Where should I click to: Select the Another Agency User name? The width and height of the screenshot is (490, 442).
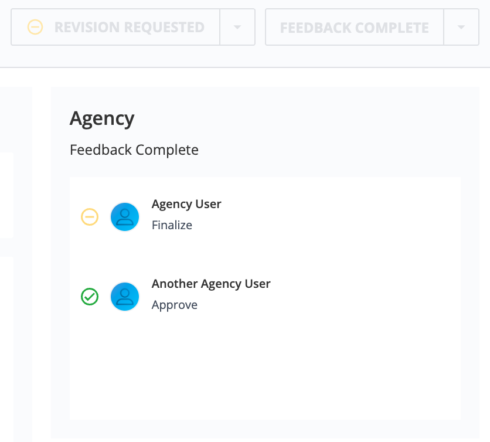point(211,284)
